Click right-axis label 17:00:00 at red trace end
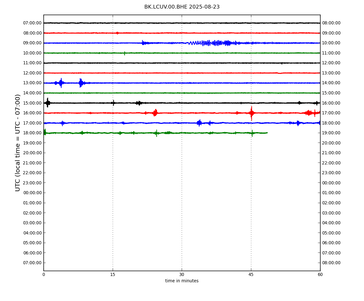This screenshot has width=364, height=301. click(331, 113)
